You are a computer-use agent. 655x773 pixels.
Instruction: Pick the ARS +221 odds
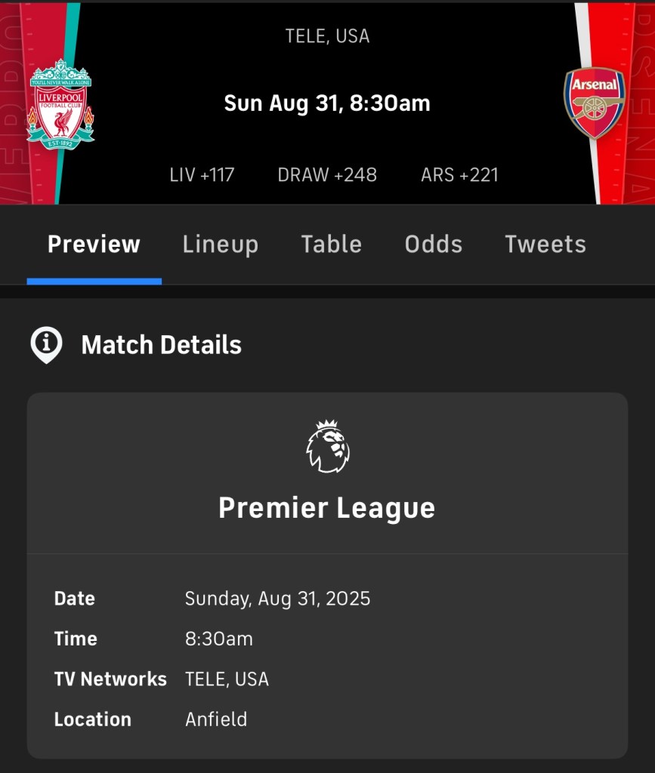(459, 175)
